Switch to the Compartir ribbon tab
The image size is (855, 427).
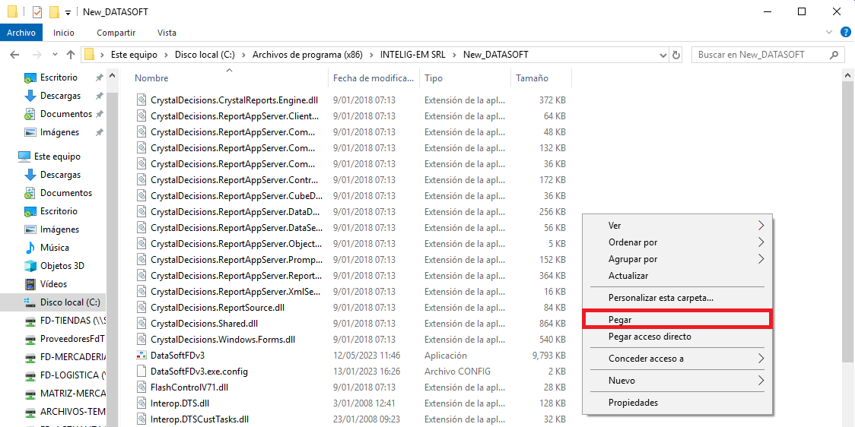[x=116, y=33]
